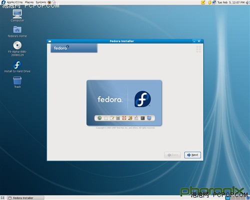Select Fedora Installer in bottom taskbar
Image resolution: width=250 pixels, height=200 pixels.
click(26, 198)
